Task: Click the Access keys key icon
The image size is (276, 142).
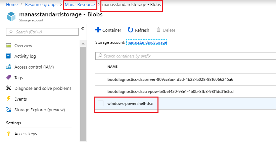Action: [x=9, y=134]
